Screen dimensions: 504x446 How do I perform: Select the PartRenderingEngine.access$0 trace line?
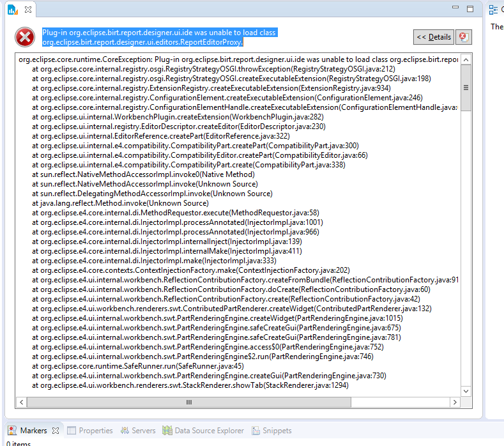[x=208, y=347]
